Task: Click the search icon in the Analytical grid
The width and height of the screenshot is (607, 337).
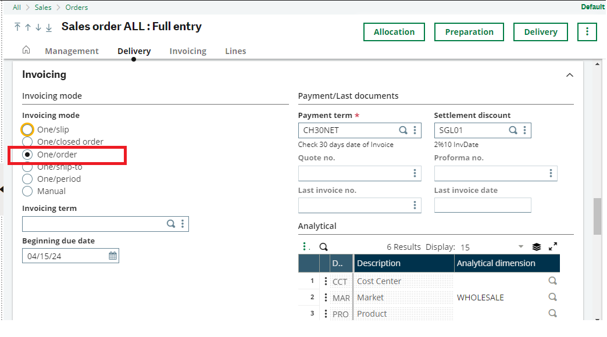Action: point(323,246)
